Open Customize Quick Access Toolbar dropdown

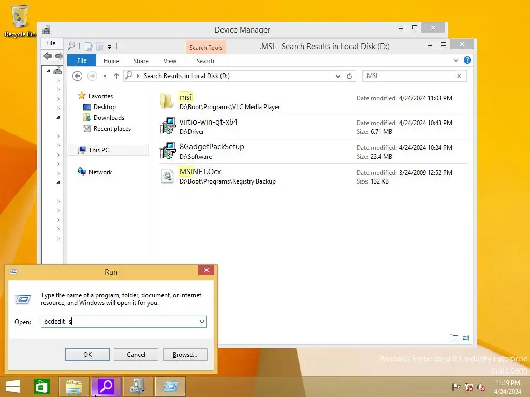(110, 47)
